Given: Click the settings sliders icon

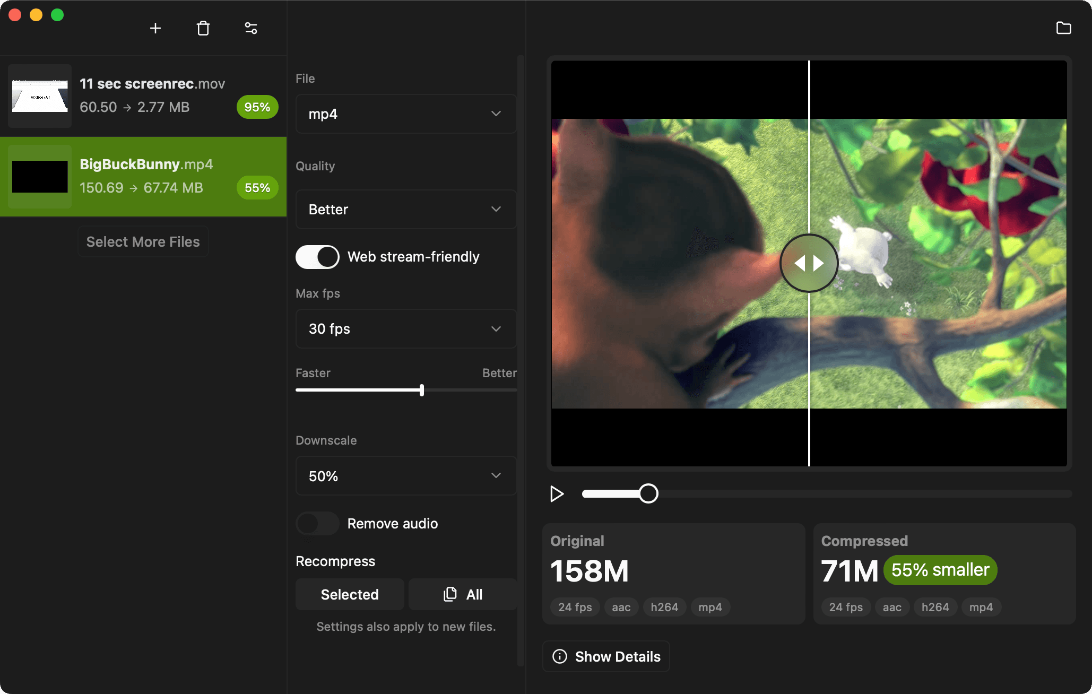Looking at the screenshot, I should [250, 29].
